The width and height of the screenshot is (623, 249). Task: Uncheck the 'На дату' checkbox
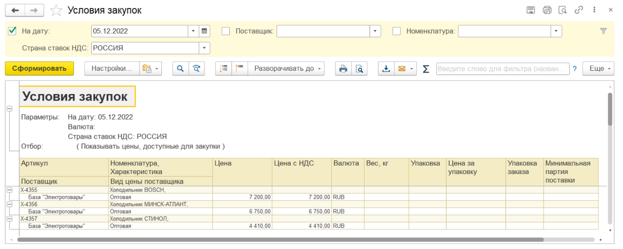(12, 31)
